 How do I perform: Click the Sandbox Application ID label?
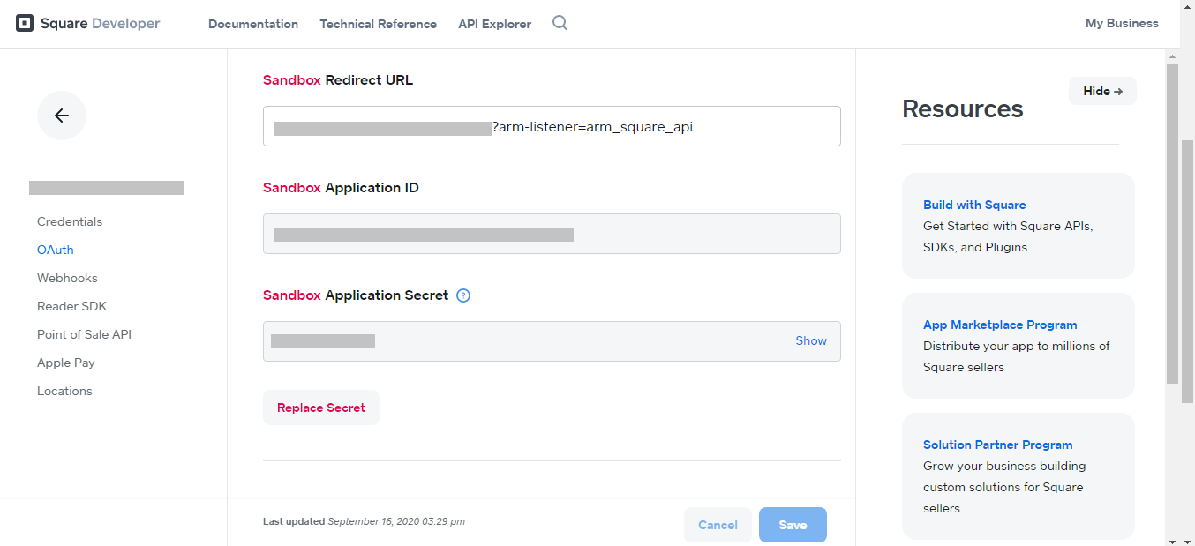tap(341, 188)
